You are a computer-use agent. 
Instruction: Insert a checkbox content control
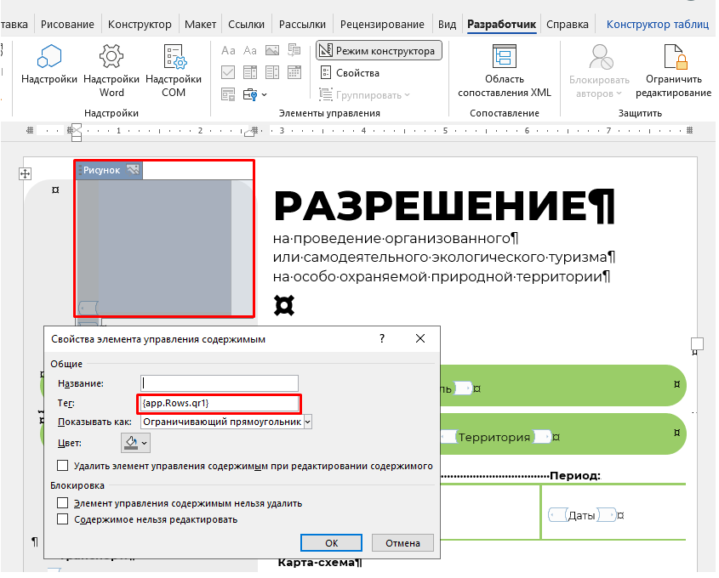[228, 72]
